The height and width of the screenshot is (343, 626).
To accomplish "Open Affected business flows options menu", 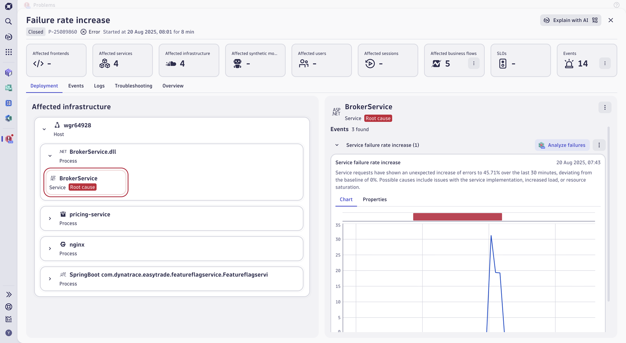I will 474,63.
